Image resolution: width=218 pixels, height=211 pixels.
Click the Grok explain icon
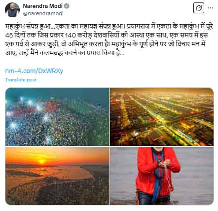(x=199, y=8)
